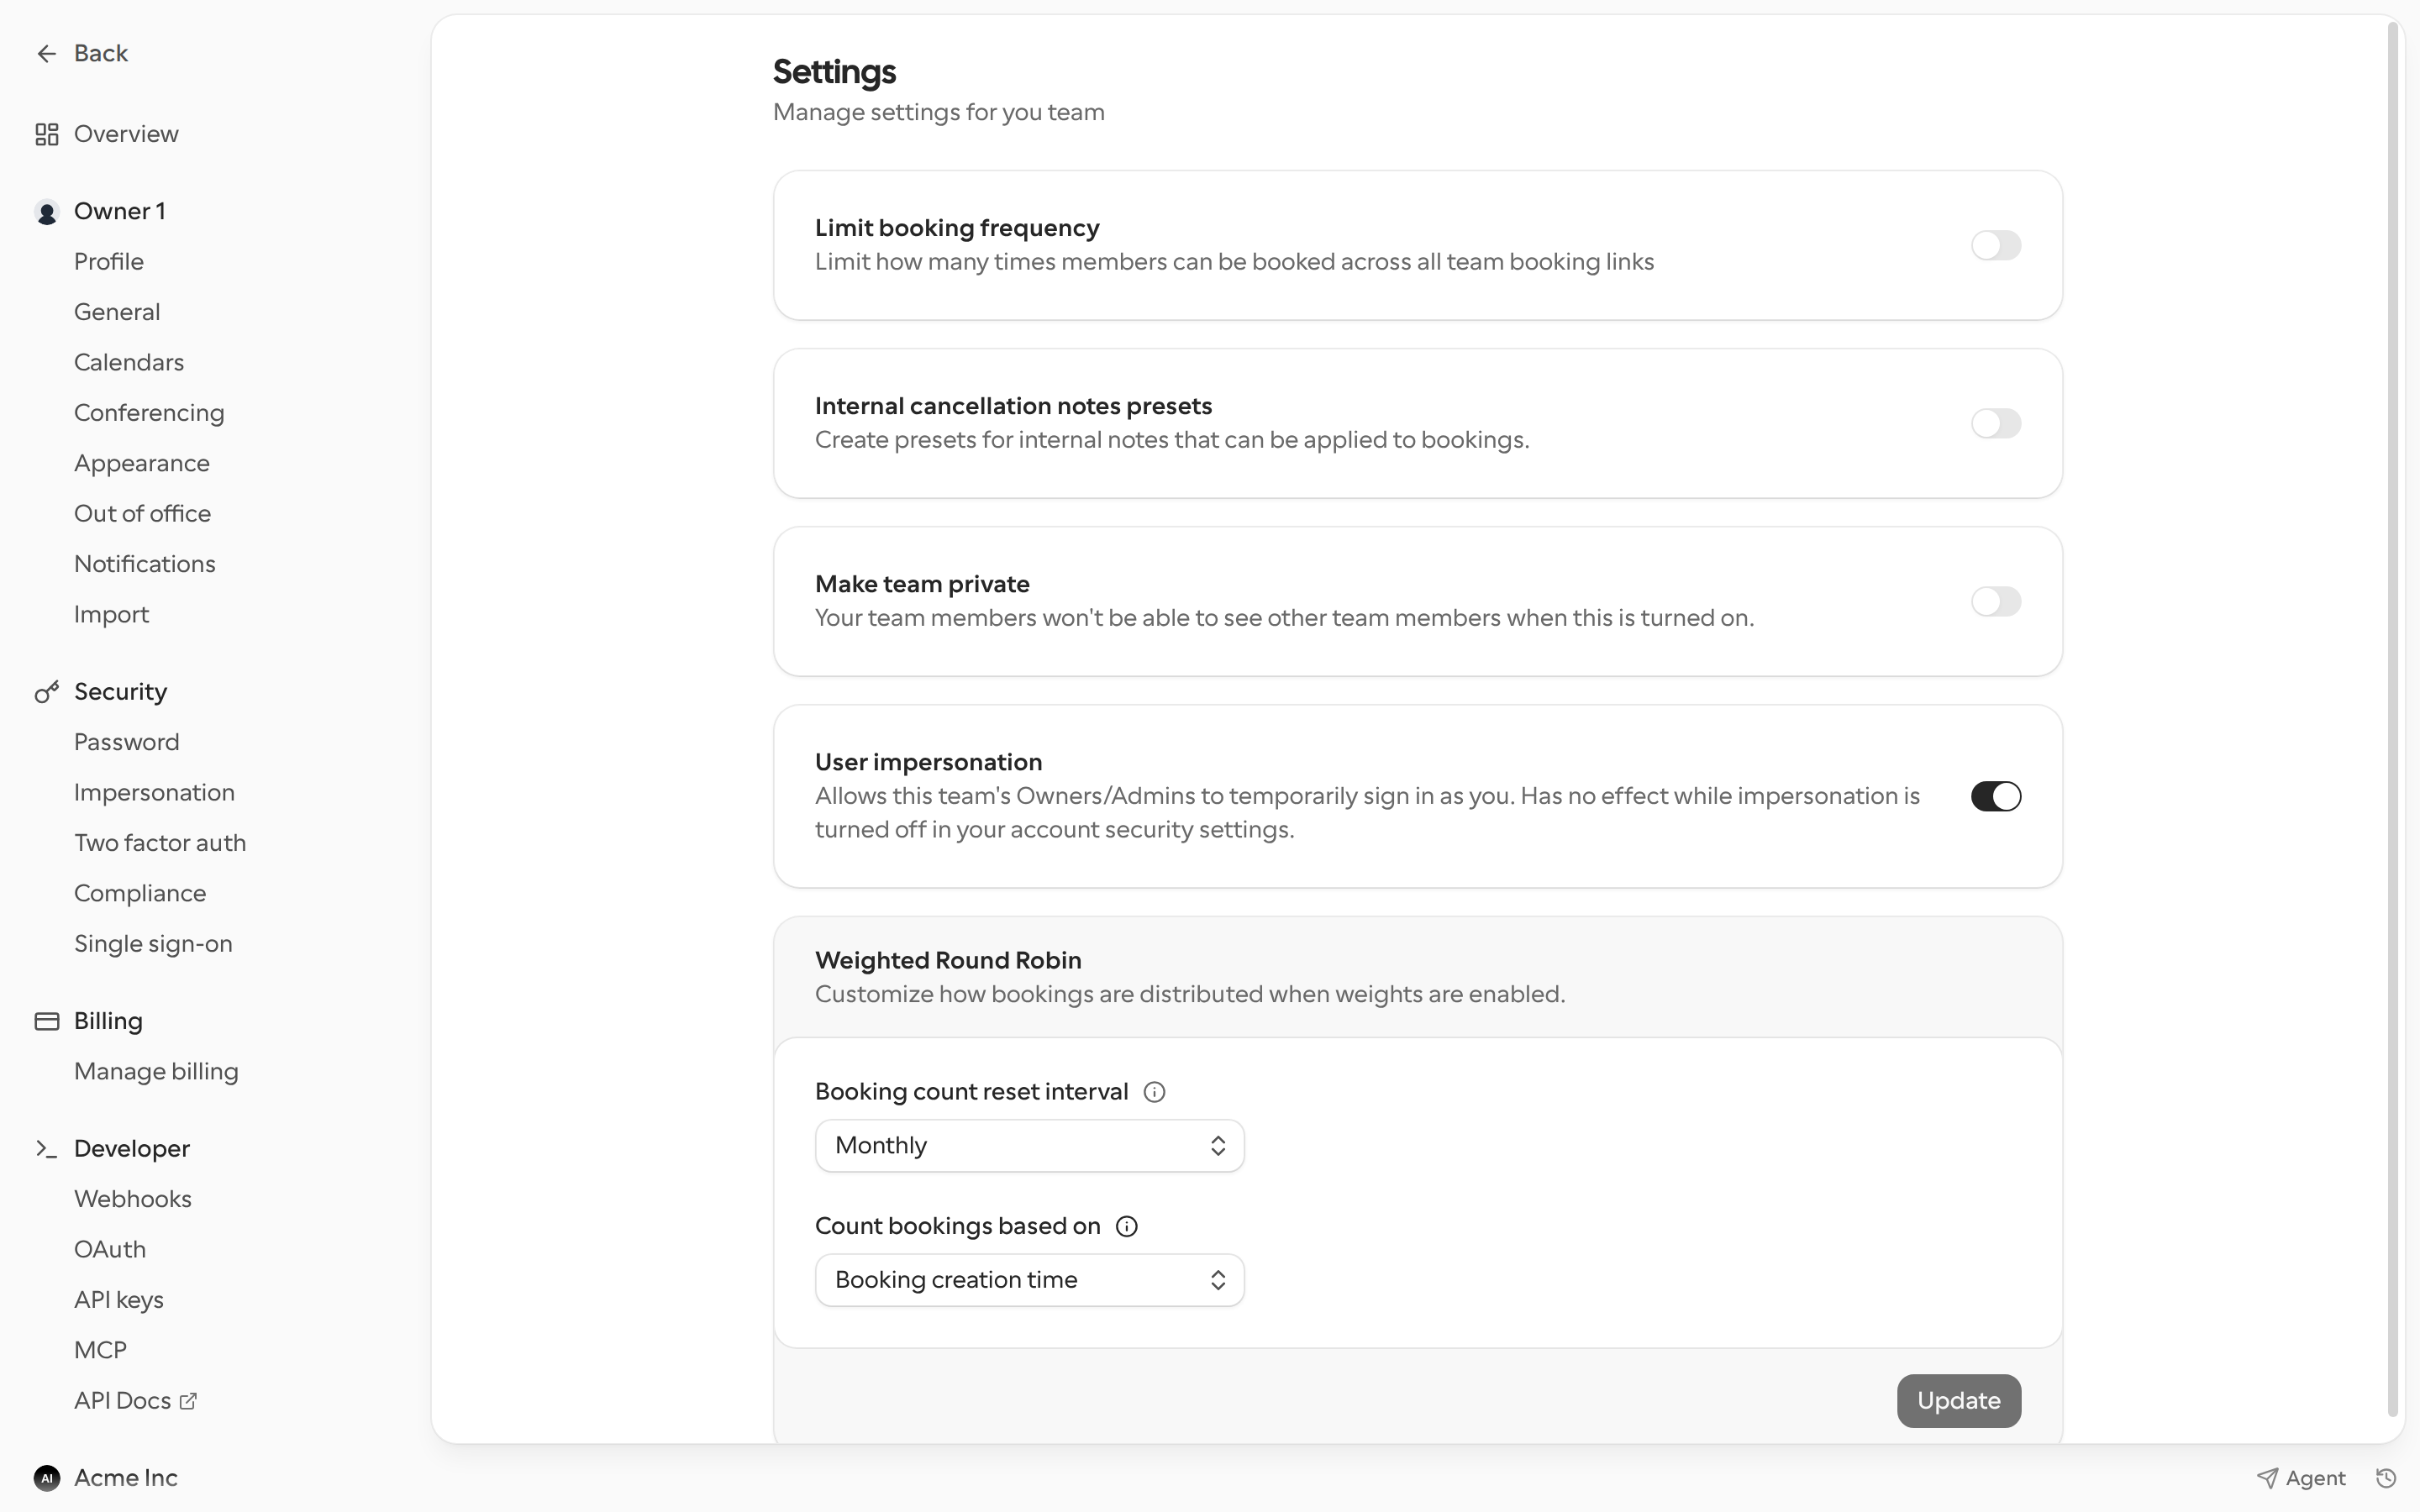This screenshot has height=1512, width=2420.
Task: Select API keys in sidebar
Action: coord(119,1300)
